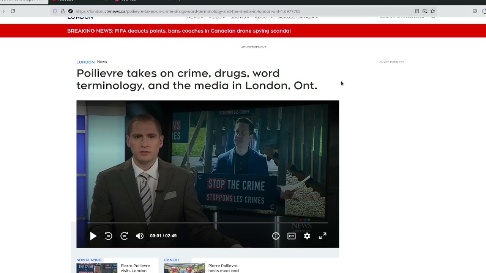Viewport: 486px width, 273px height.
Task: Open the News breadcrumb link
Action: point(102,62)
